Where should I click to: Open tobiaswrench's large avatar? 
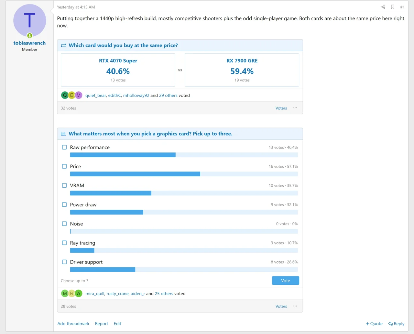coord(29,20)
